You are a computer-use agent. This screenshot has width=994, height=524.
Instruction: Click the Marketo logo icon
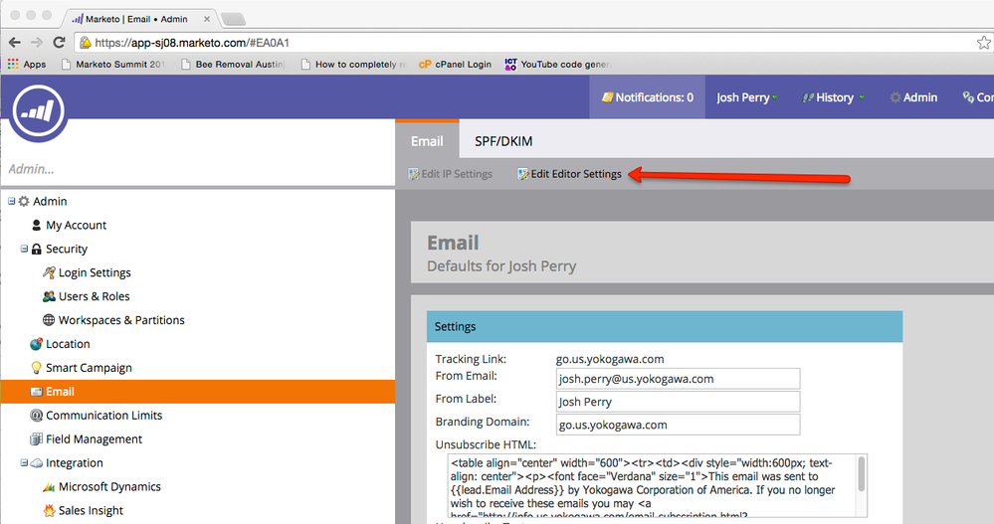(39, 112)
